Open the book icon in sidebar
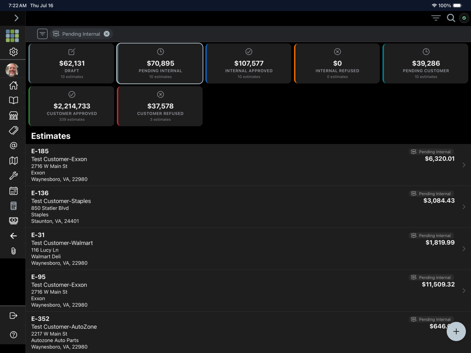 click(x=13, y=100)
